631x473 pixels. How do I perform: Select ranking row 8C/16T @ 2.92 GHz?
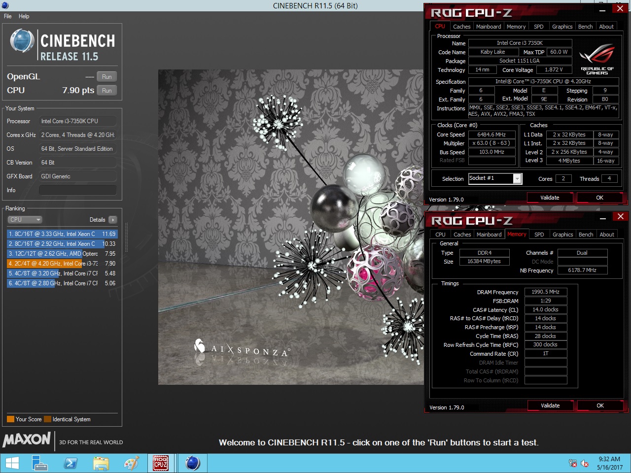[62, 244]
